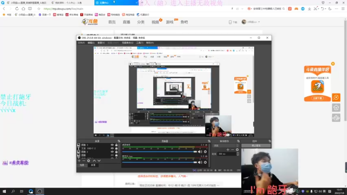Open OBS 编辑(E) menu
Viewport: 347px width, 195px height.
tap(91, 42)
